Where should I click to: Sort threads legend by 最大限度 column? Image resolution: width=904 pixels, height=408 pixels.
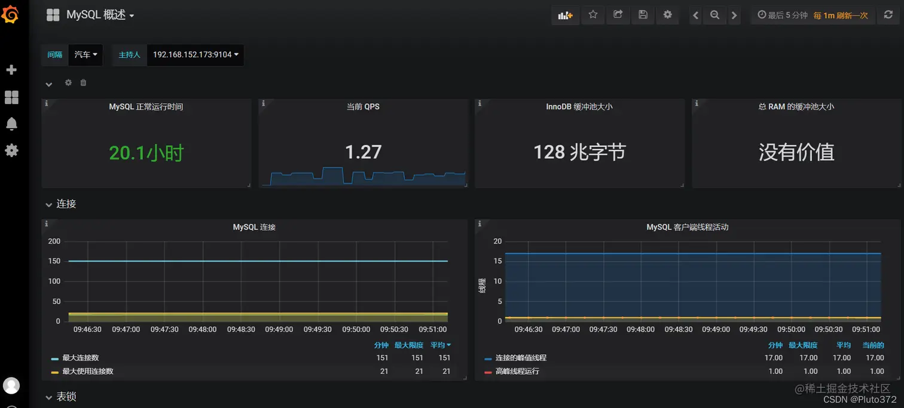(x=804, y=345)
